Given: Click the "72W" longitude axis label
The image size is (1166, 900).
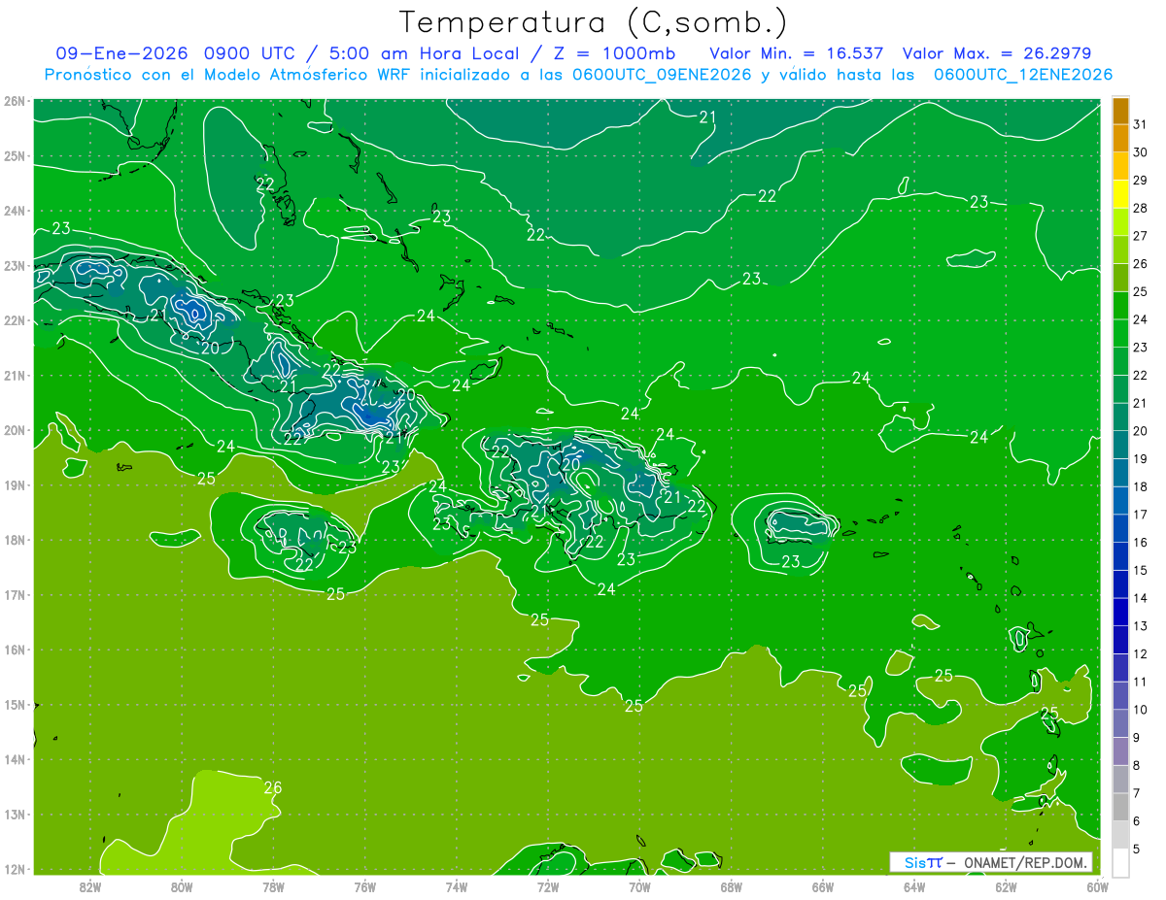Looking at the screenshot, I should click(x=548, y=887).
